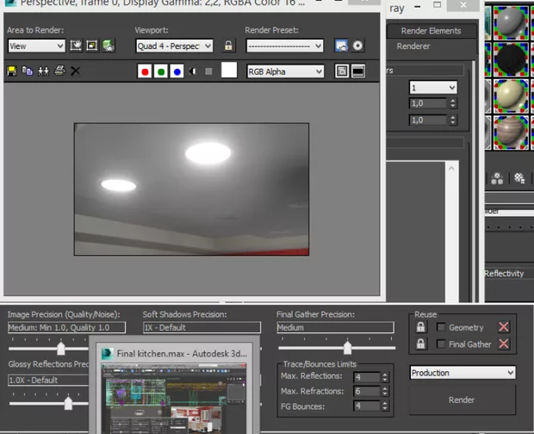This screenshot has width=534, height=434.
Task: Click the Clone Rendered Frame Window icon
Action: pos(43,71)
